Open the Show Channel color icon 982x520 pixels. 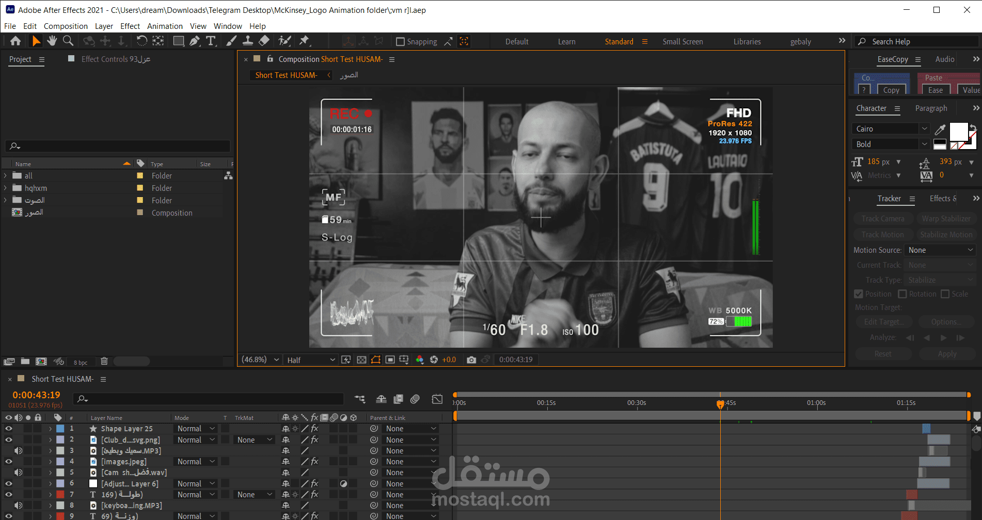[x=420, y=360]
